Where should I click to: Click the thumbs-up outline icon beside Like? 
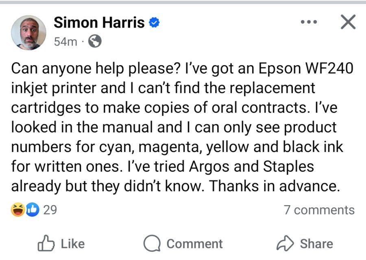tap(46, 243)
